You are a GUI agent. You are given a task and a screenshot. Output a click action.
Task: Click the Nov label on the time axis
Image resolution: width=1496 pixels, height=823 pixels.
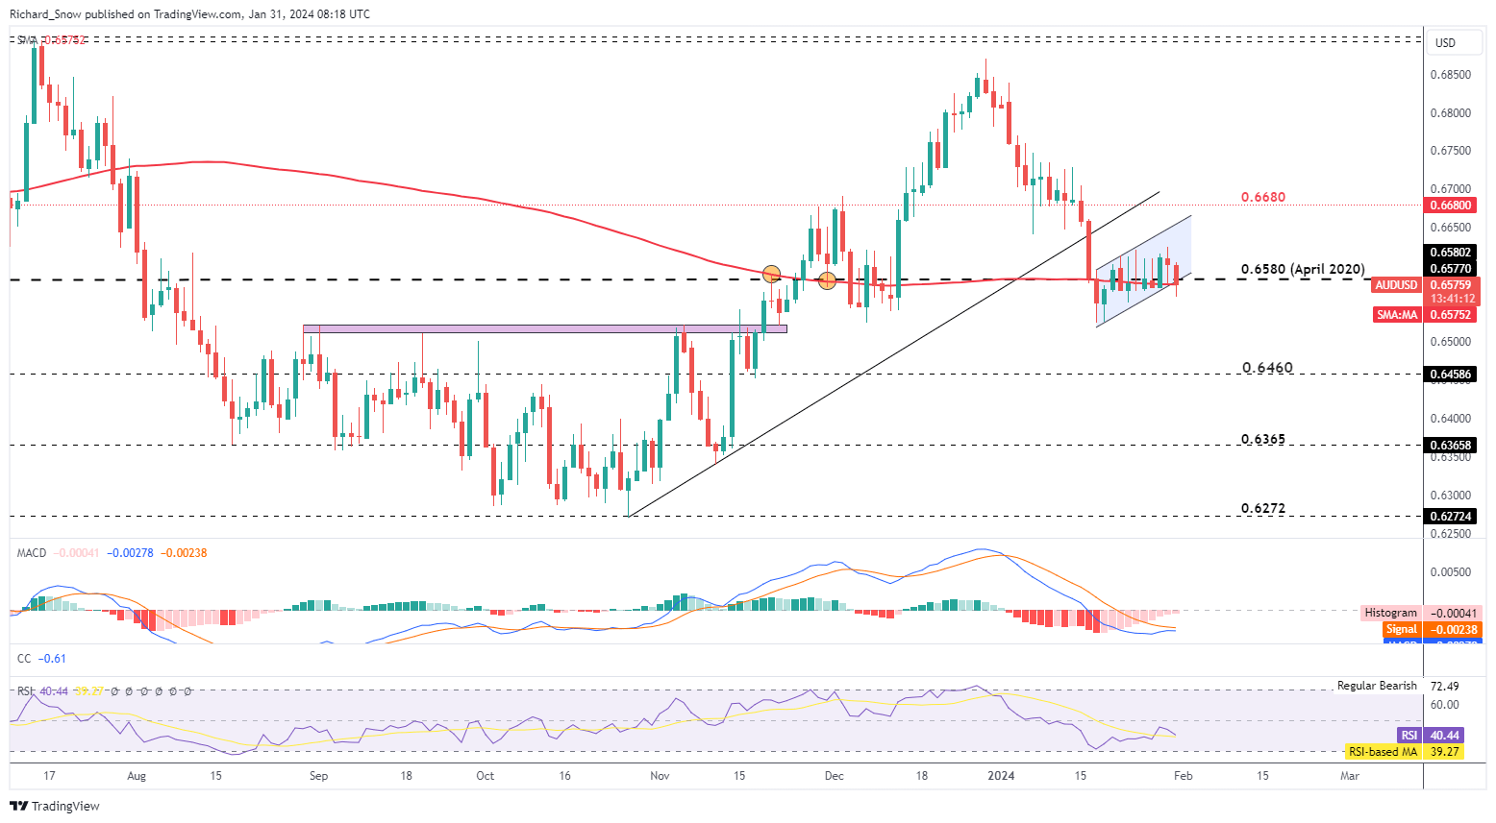660,776
